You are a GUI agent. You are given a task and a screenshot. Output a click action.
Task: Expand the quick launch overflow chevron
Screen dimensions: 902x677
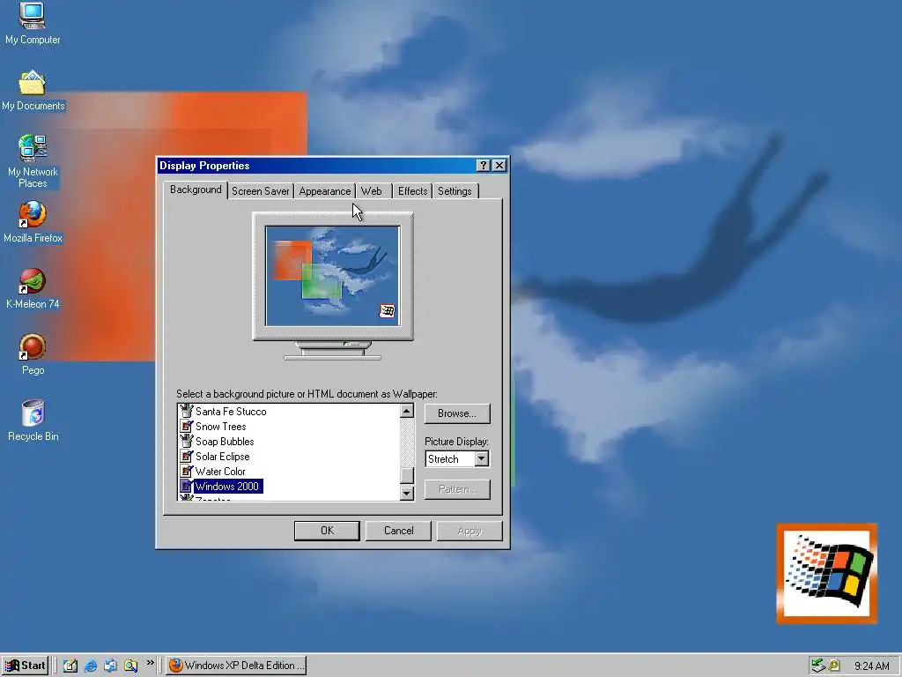(150, 663)
